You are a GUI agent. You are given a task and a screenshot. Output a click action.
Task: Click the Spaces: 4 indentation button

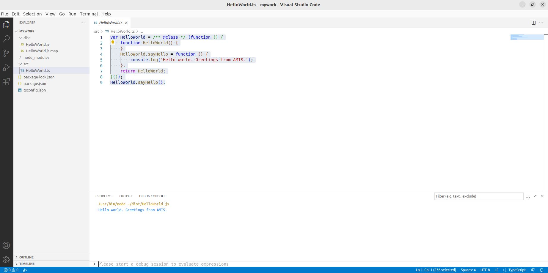coord(468,270)
